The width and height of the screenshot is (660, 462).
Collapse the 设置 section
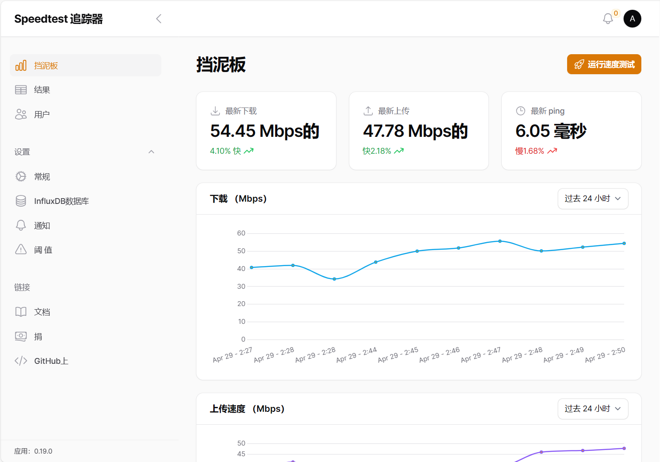click(151, 152)
